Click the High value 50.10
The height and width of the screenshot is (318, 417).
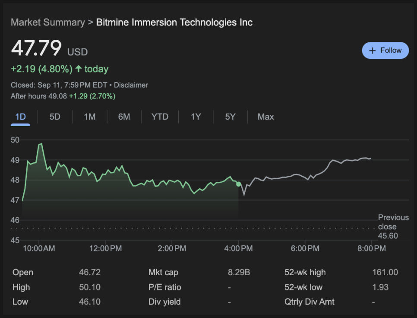point(90,287)
